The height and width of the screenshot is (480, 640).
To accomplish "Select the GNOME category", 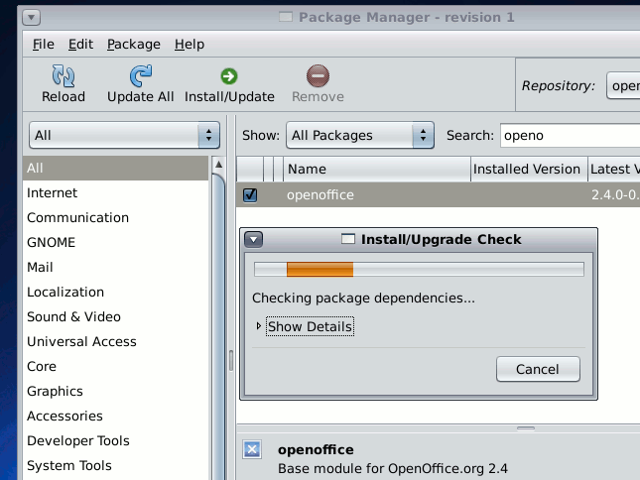I will point(115,242).
